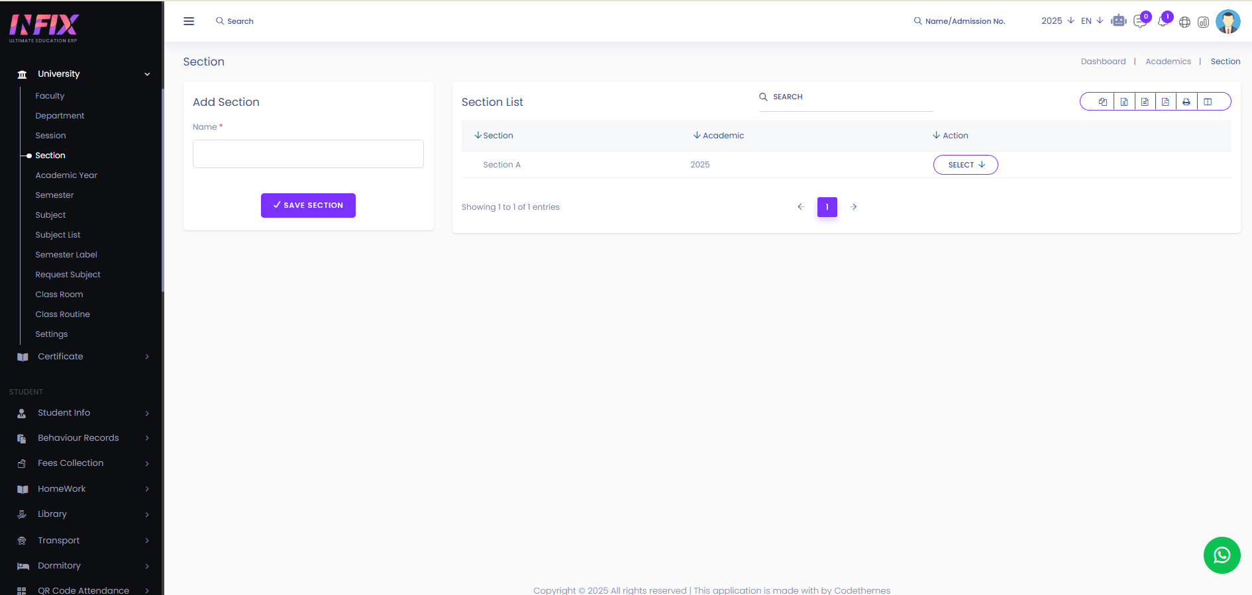Click the Student Info person icon
Viewport: 1252px width, 595px height.
pyautogui.click(x=22, y=413)
